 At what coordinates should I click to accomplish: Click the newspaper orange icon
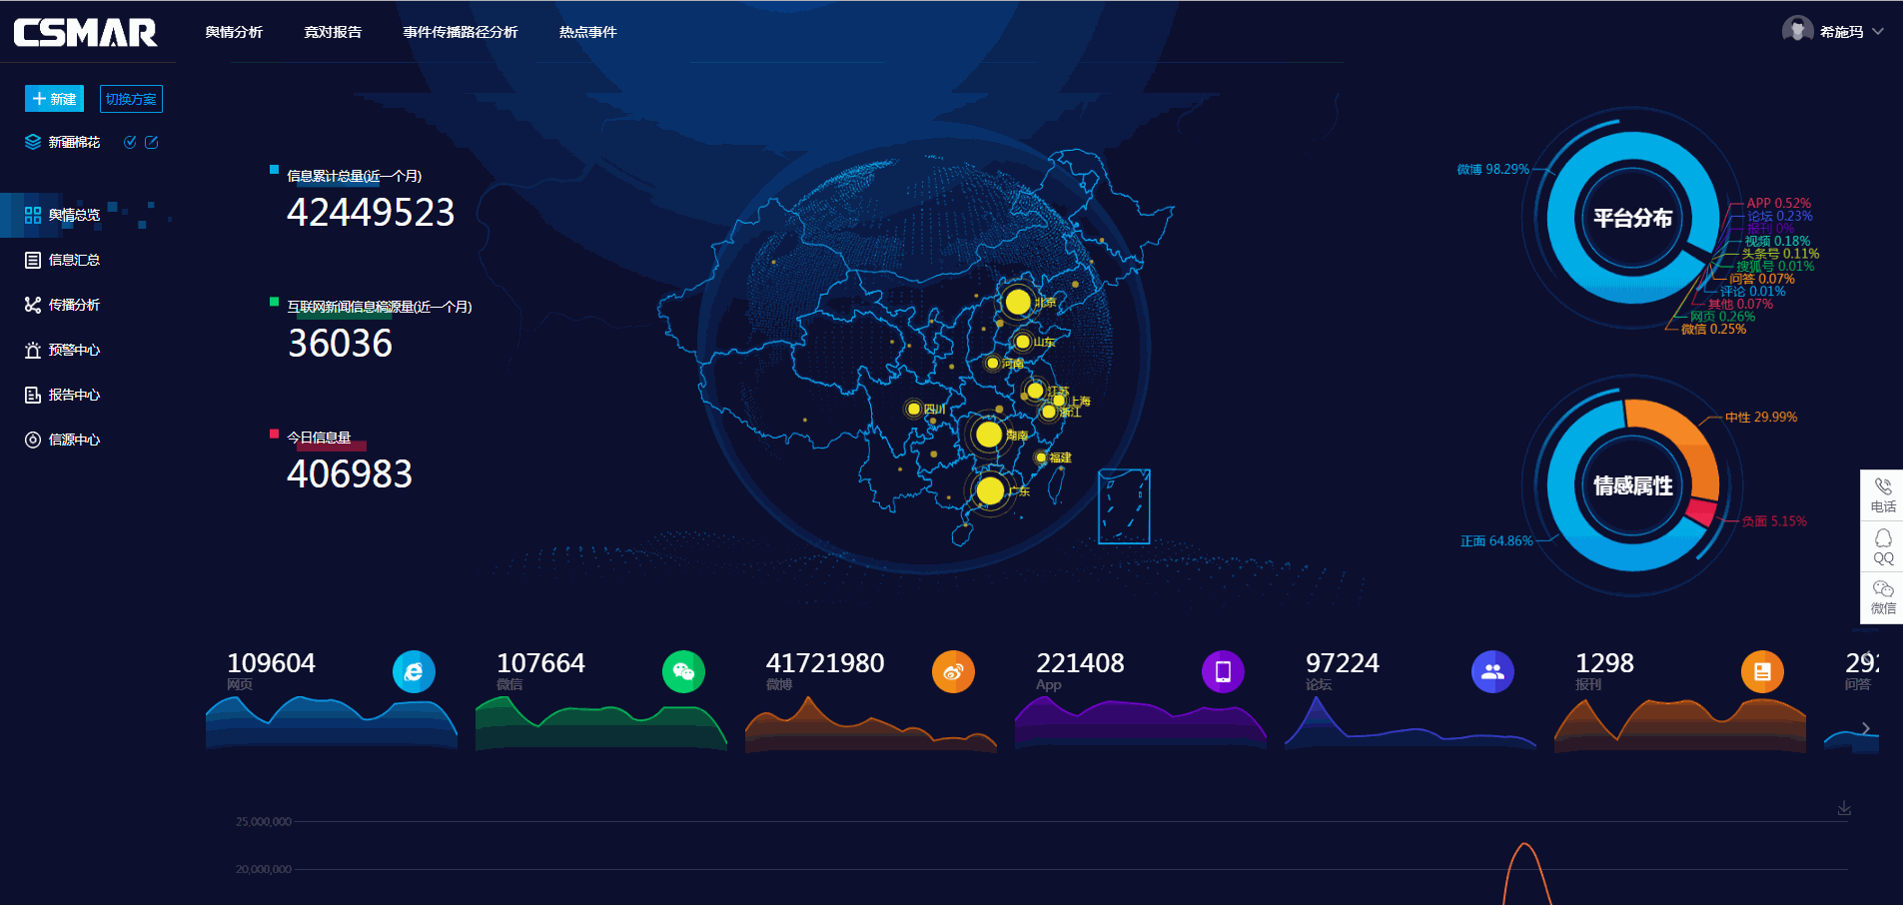(1762, 671)
